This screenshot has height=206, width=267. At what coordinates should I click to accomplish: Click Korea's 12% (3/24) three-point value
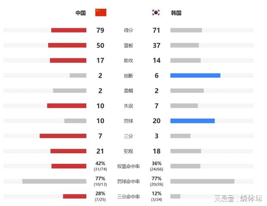(x=157, y=196)
